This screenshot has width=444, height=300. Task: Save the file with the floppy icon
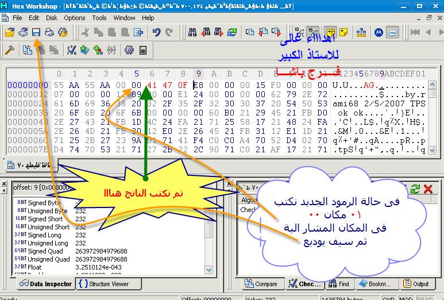pos(36,32)
